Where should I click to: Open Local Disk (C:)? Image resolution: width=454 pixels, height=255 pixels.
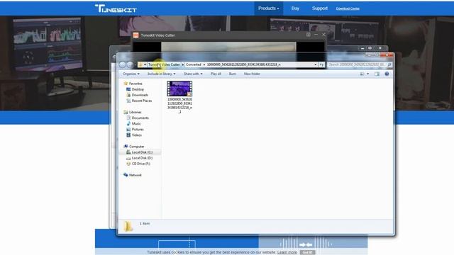tap(142, 152)
